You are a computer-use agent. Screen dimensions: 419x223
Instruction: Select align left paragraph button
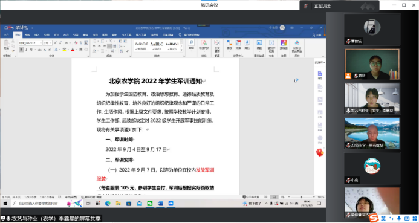coord(94,46)
